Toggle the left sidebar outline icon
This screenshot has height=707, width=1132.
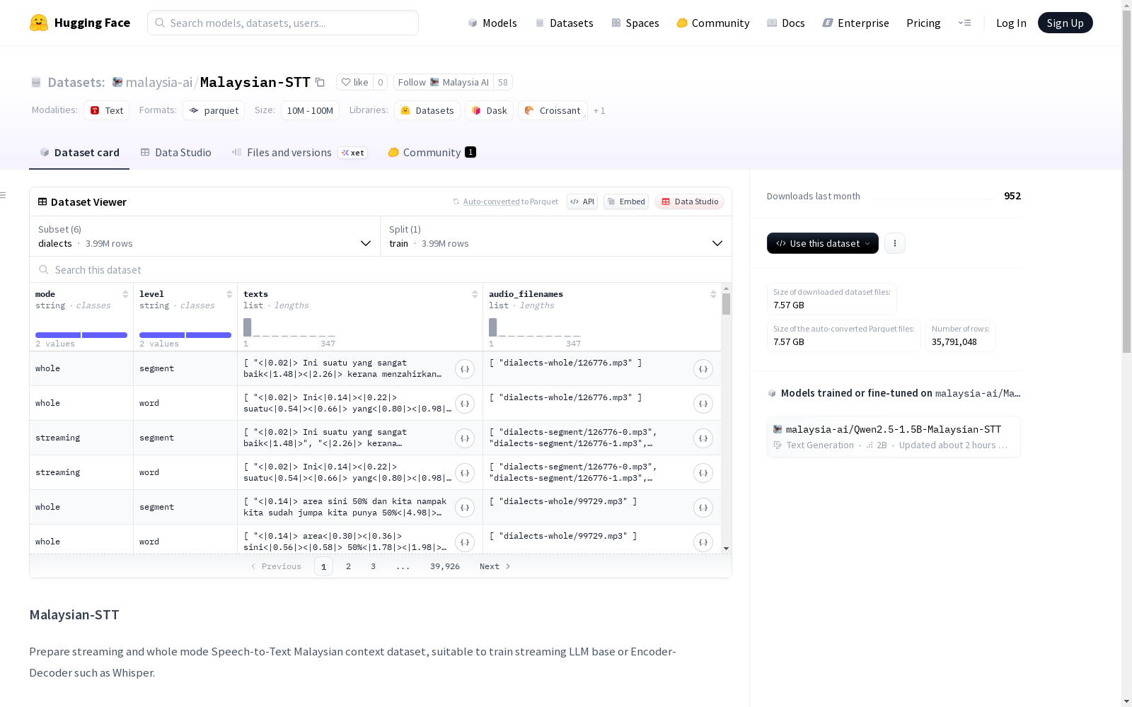[x=4, y=195]
